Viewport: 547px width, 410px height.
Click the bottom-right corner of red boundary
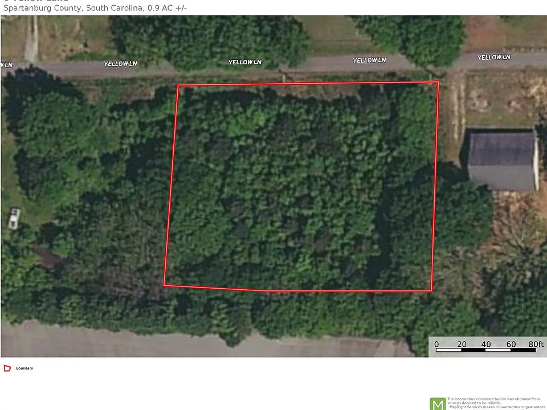432,290
